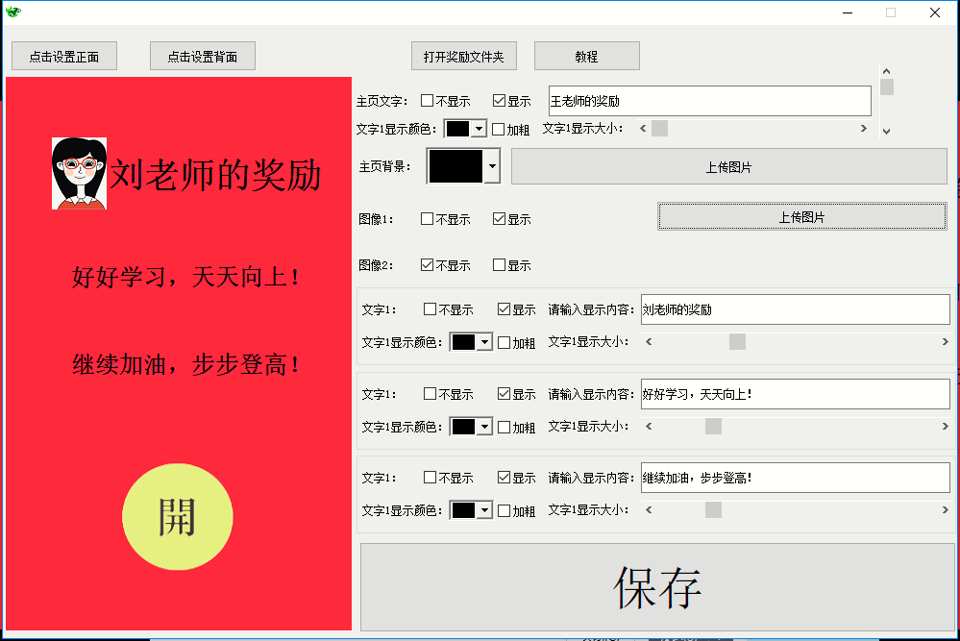Viewport: 960px width, 641px height.
Task: Open the 教程 tutorial button
Action: 587,57
